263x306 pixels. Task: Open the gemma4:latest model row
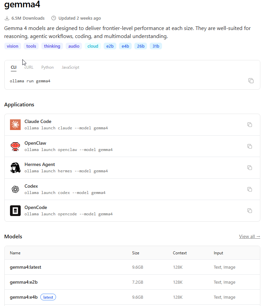[x=132, y=267]
